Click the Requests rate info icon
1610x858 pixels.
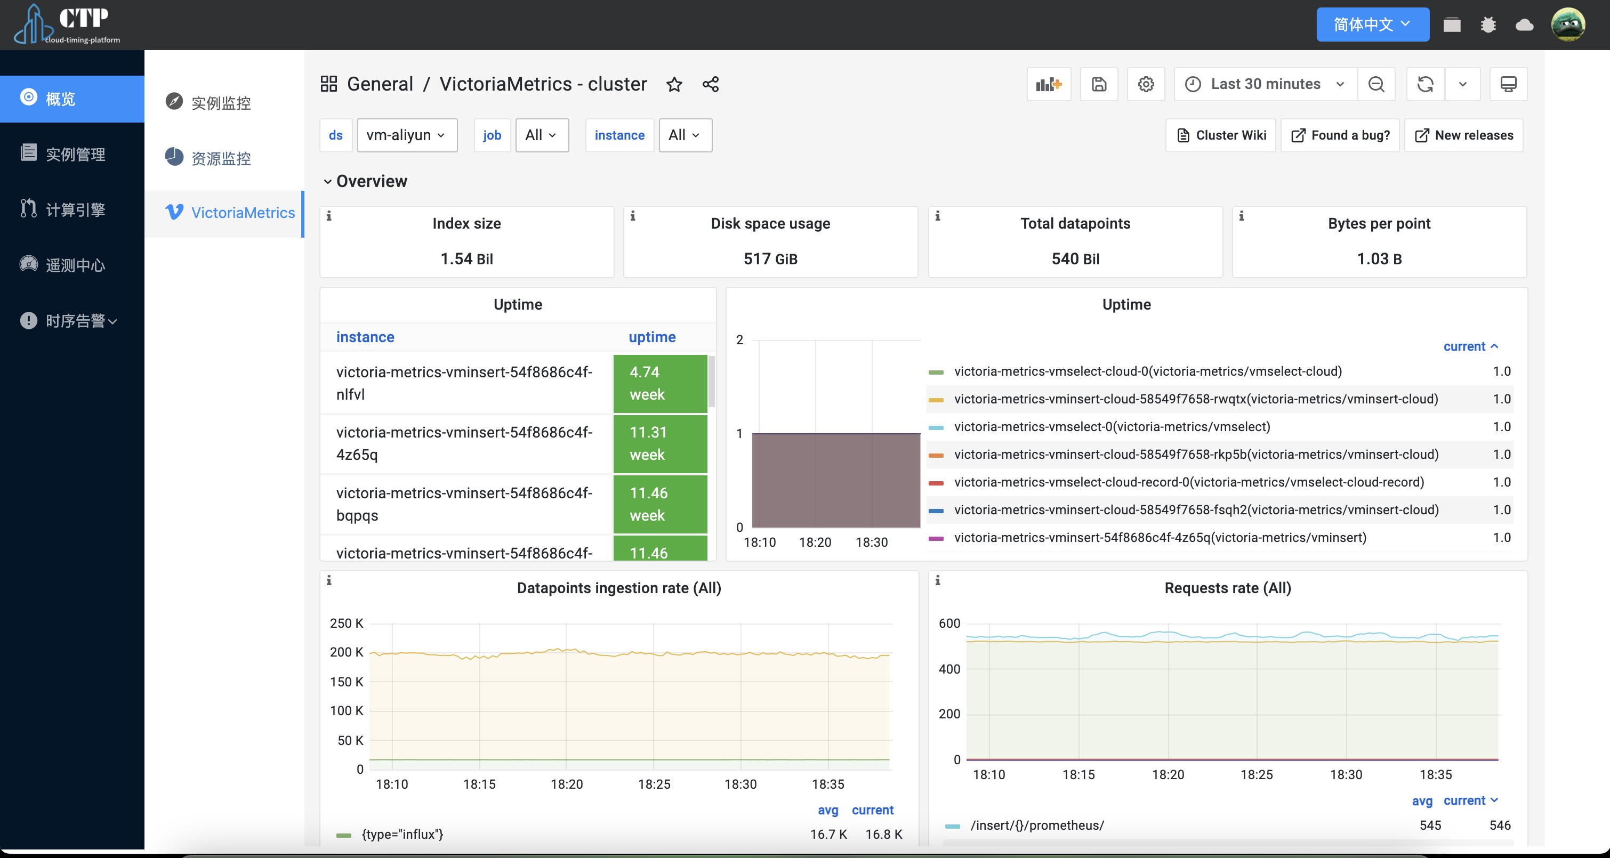[938, 581]
